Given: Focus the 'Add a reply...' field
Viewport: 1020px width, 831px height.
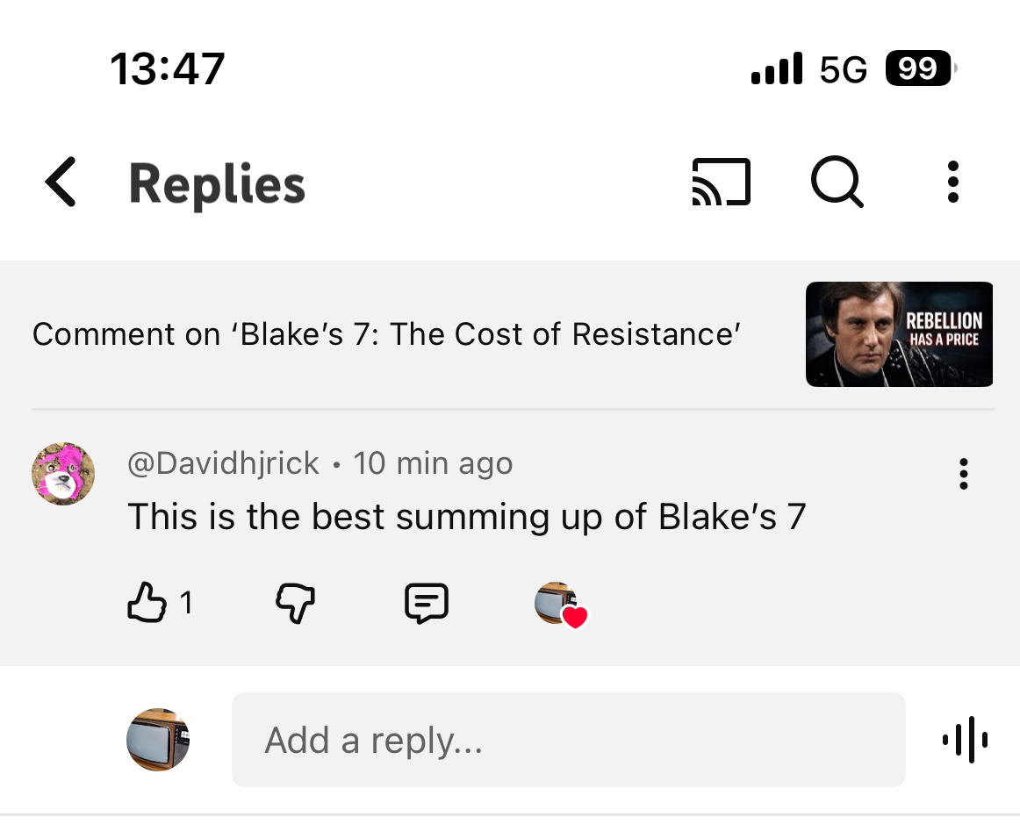Looking at the screenshot, I should 568,740.
